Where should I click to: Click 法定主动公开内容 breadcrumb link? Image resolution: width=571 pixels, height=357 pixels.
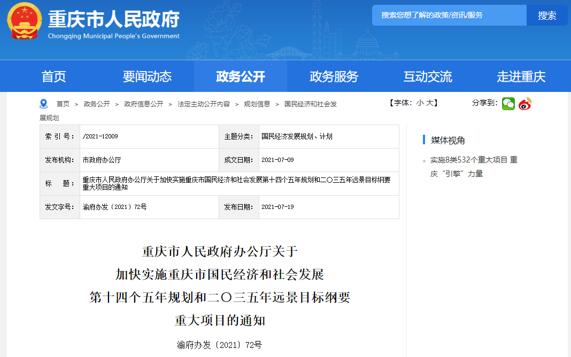(x=204, y=104)
